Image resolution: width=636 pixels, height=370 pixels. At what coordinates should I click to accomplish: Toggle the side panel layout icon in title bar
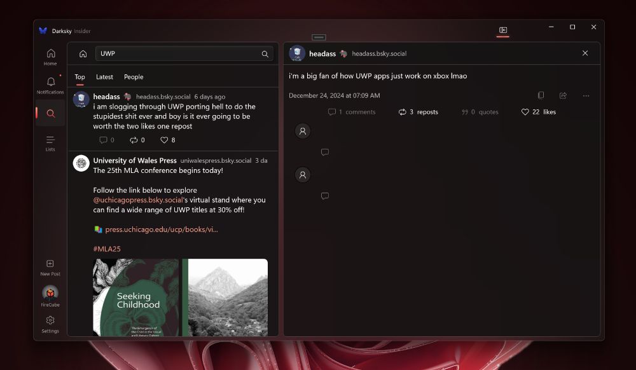click(503, 30)
